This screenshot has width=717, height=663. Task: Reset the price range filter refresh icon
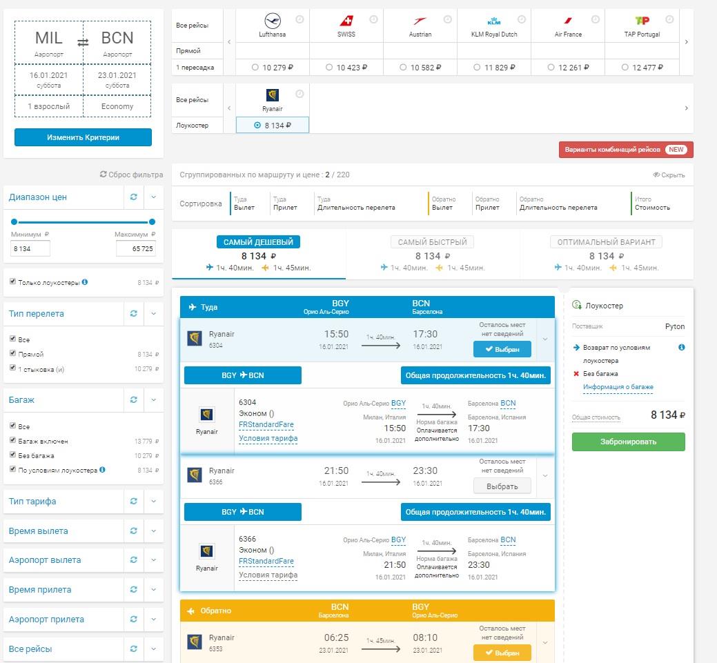[133, 197]
